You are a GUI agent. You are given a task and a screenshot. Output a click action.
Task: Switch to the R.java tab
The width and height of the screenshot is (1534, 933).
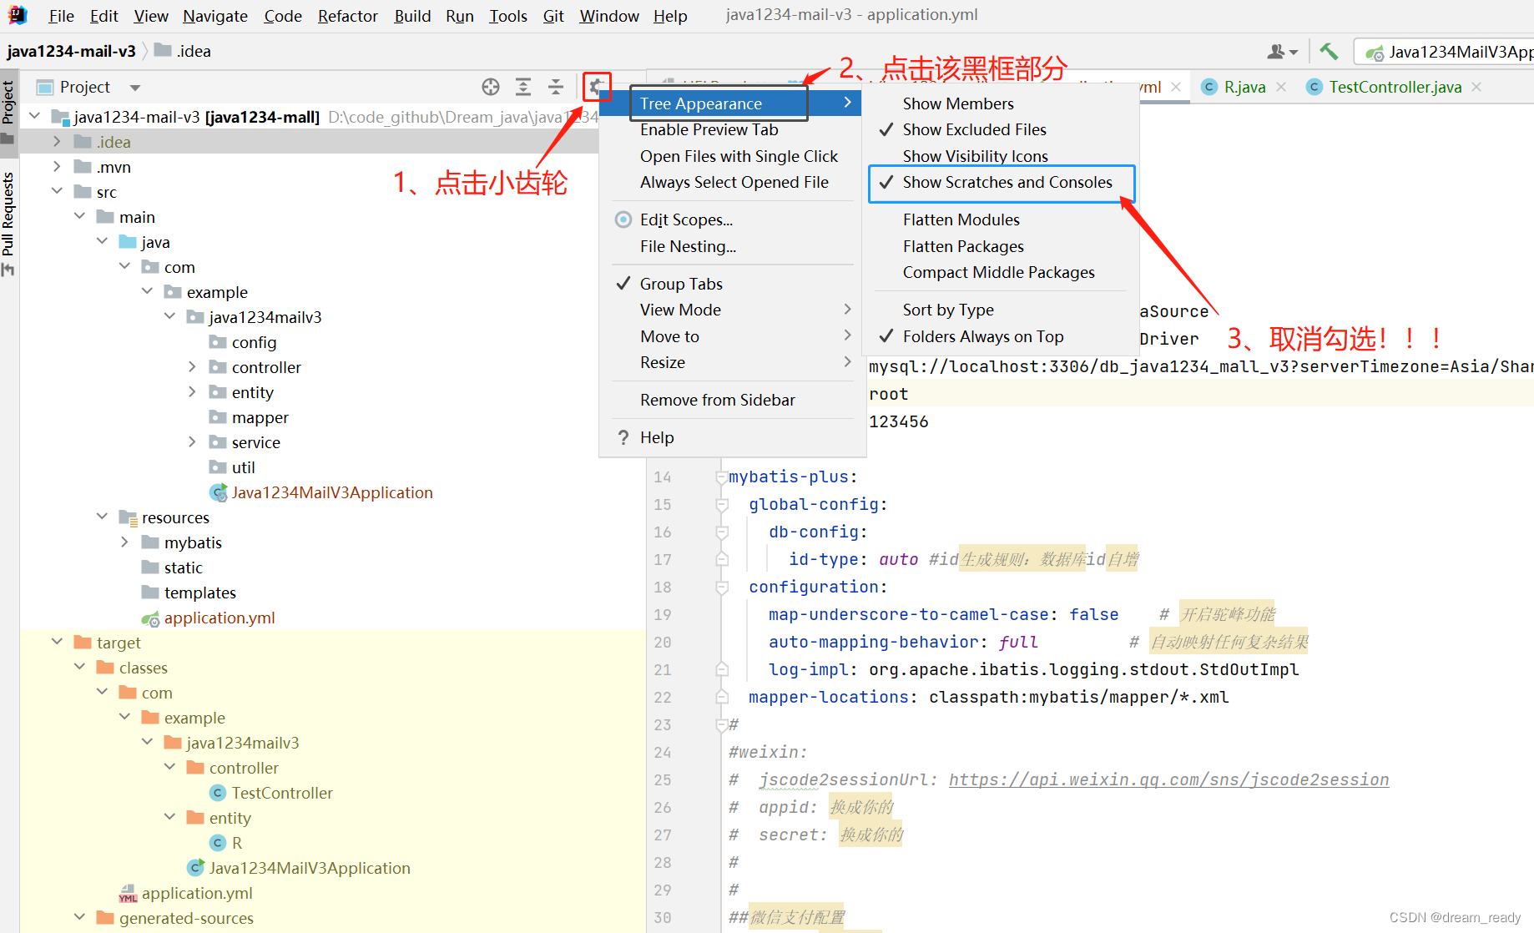[1244, 87]
